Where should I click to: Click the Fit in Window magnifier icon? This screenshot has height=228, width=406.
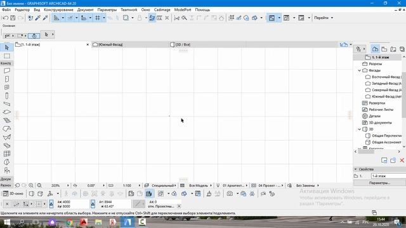click(39, 186)
